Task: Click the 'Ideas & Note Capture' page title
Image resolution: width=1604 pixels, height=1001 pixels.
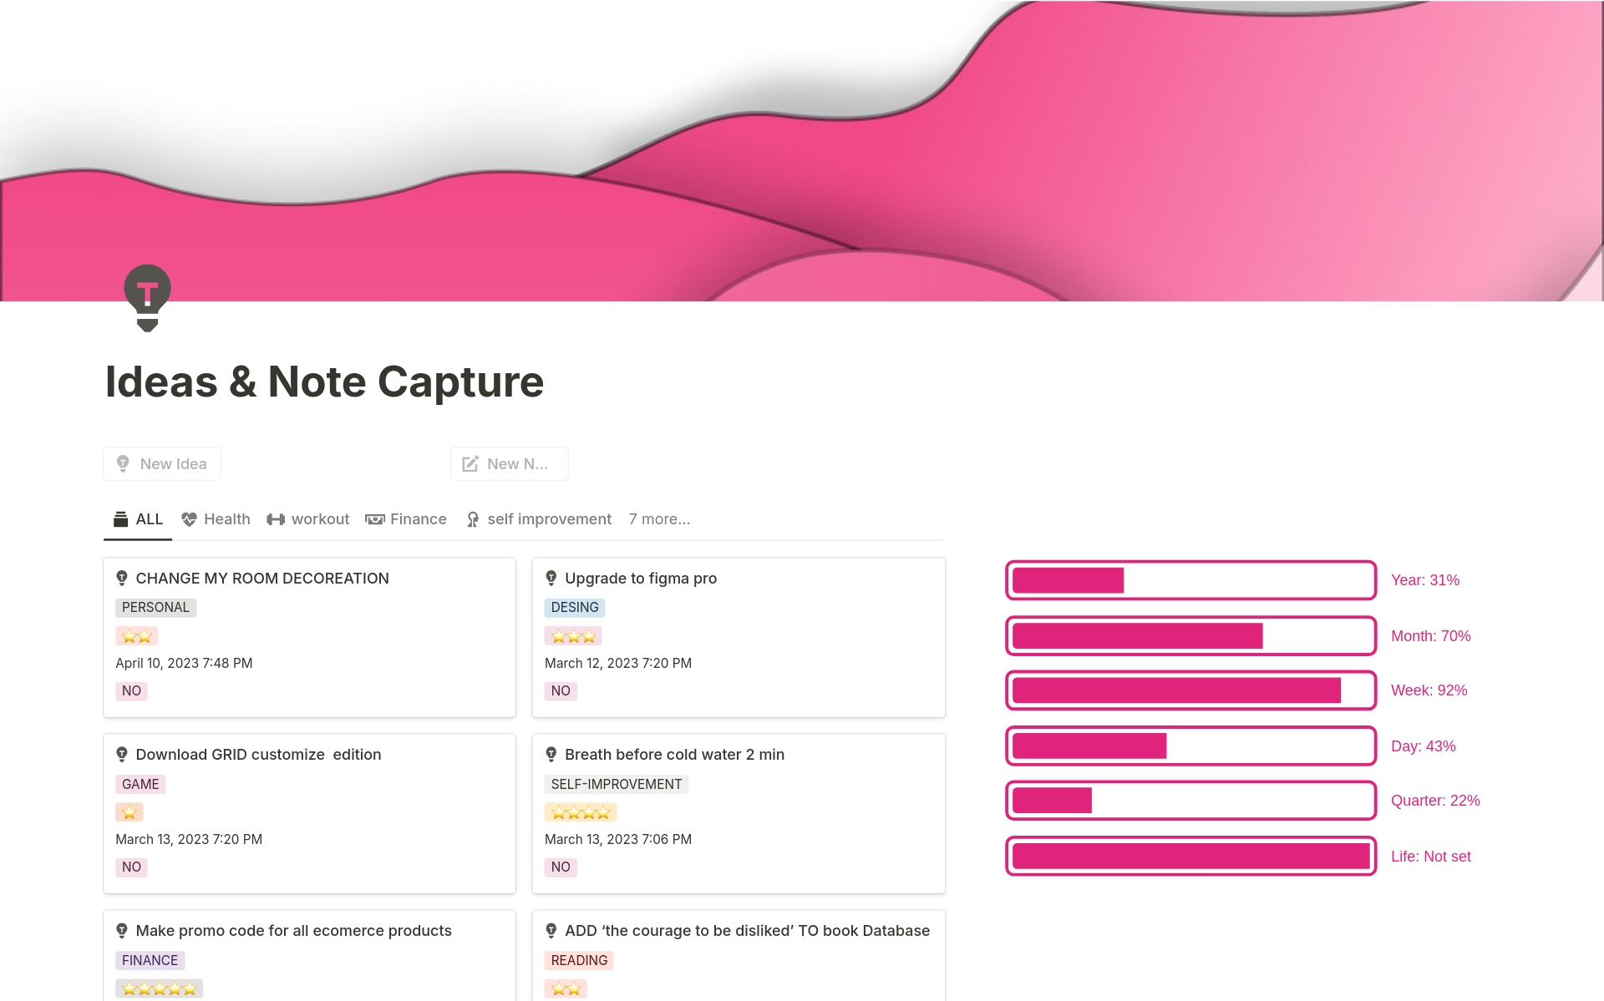Action: tap(324, 382)
